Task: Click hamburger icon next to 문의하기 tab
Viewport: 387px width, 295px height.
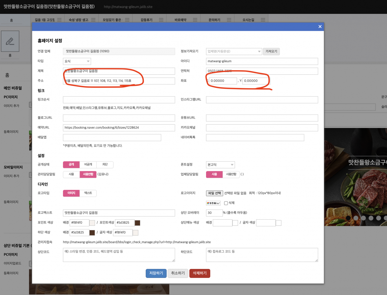Action: [229, 20]
